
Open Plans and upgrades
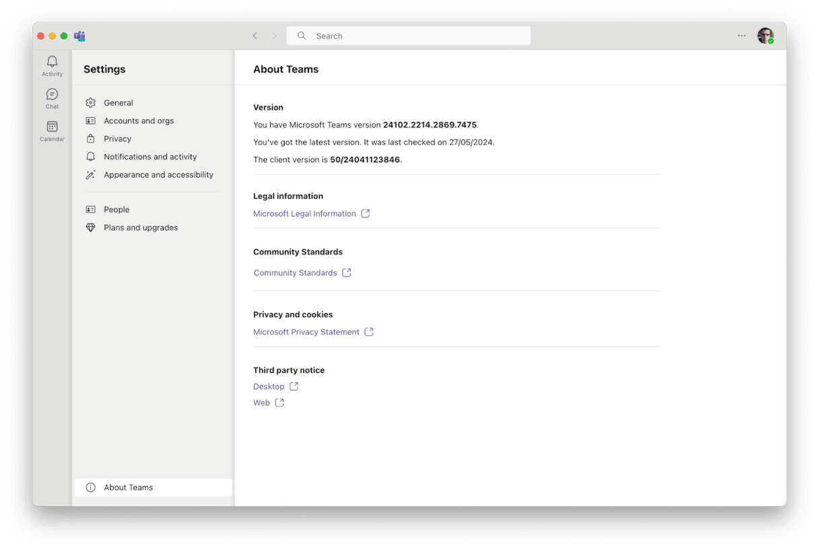click(141, 228)
